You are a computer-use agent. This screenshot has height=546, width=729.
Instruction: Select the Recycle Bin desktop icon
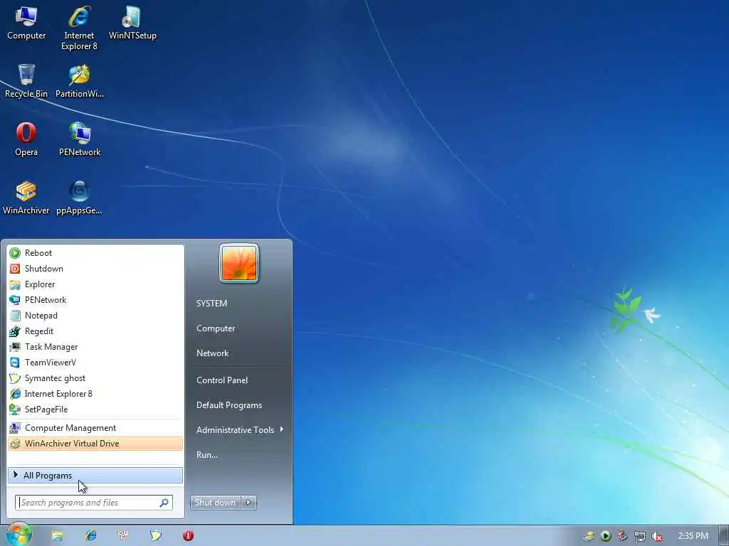click(x=26, y=81)
